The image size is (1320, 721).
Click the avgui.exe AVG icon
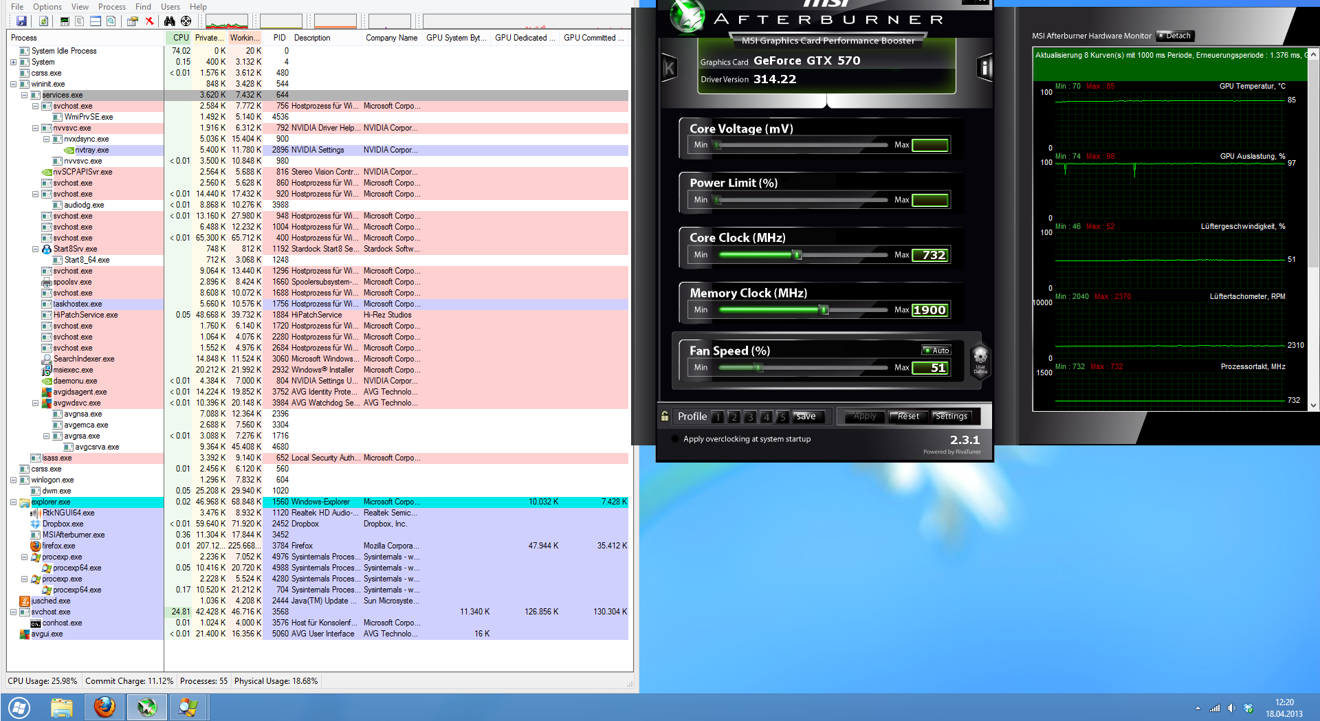coord(25,634)
